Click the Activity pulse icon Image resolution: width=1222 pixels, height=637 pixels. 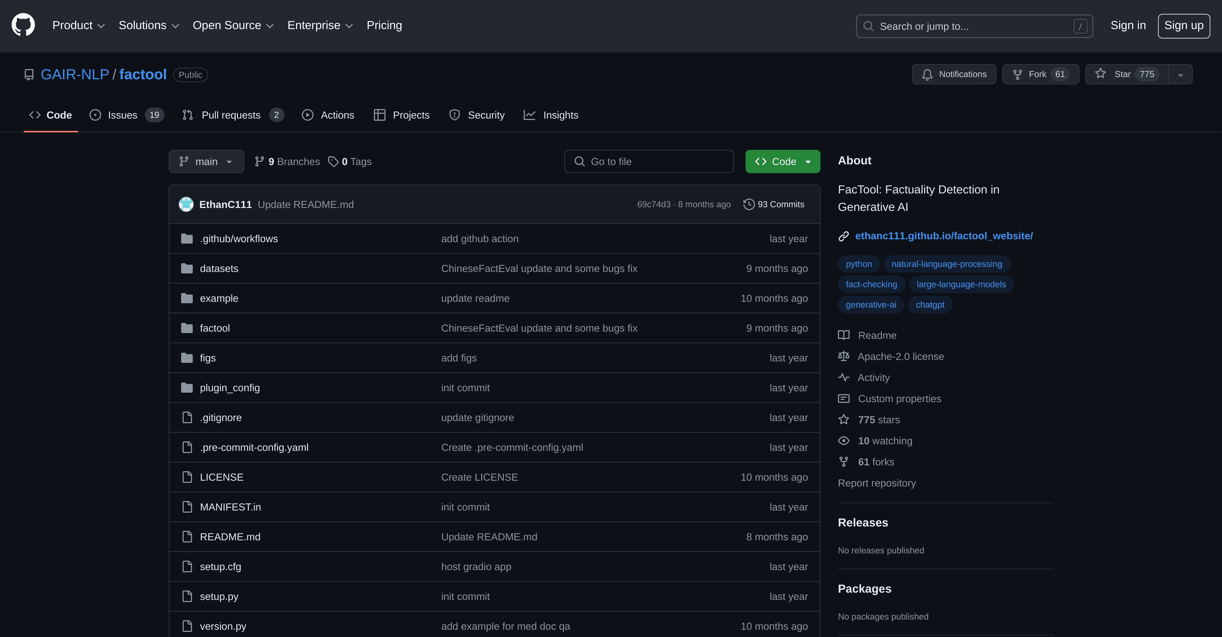tap(844, 377)
